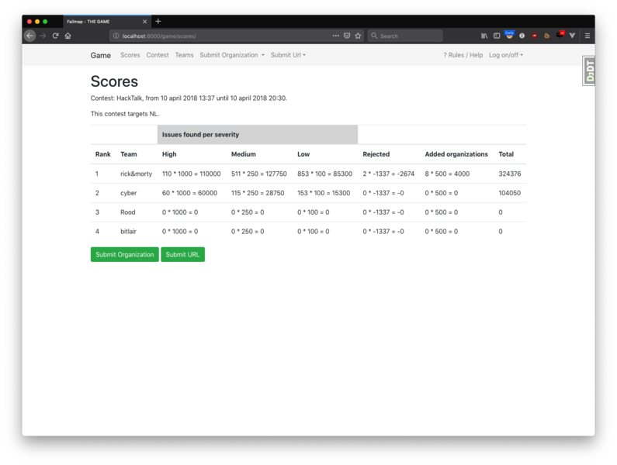Expand the Submit Url dropdown

tap(288, 55)
